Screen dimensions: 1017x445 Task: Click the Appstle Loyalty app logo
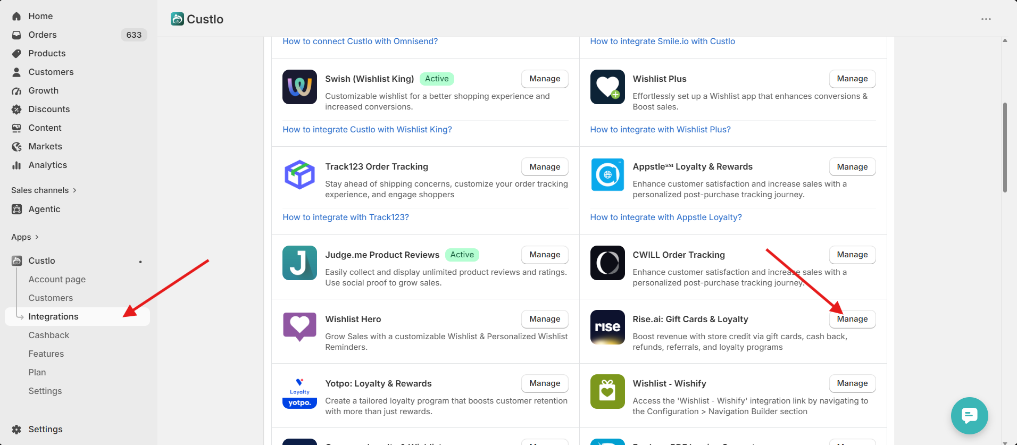(x=607, y=175)
